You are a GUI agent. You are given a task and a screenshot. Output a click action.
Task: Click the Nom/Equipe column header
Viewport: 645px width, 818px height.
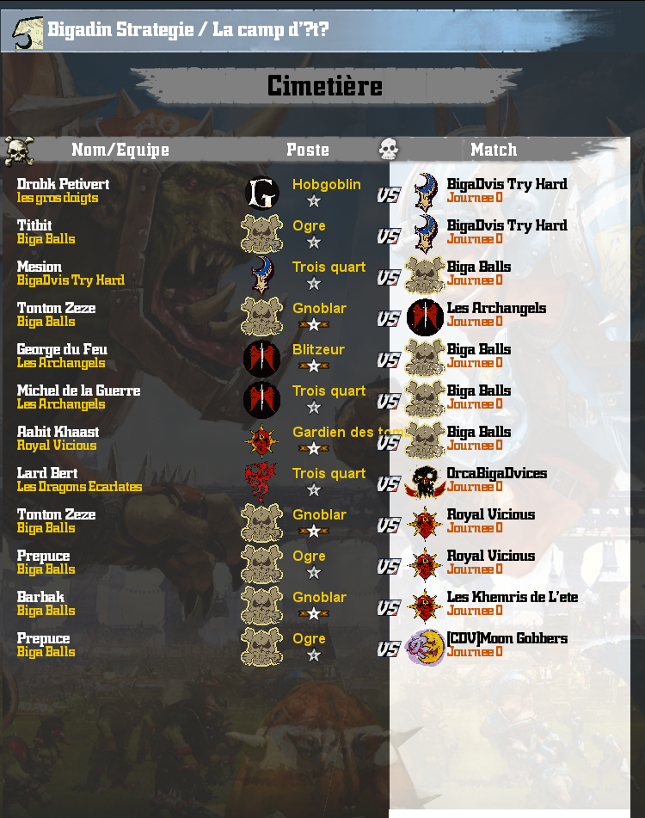[x=120, y=150]
